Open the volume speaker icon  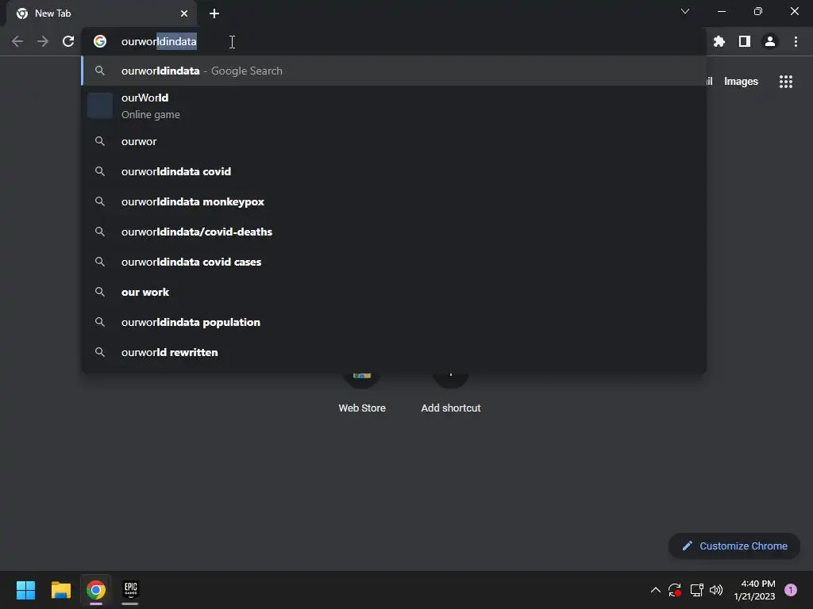(x=716, y=590)
